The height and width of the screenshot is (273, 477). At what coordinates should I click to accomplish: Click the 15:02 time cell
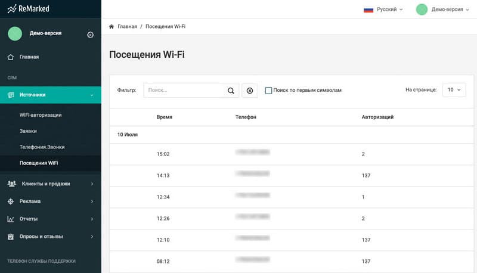(x=163, y=154)
